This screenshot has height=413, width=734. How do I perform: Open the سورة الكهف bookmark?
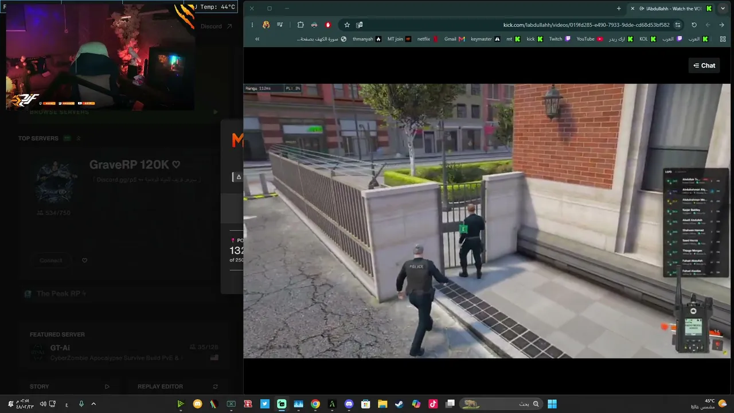[x=322, y=39]
